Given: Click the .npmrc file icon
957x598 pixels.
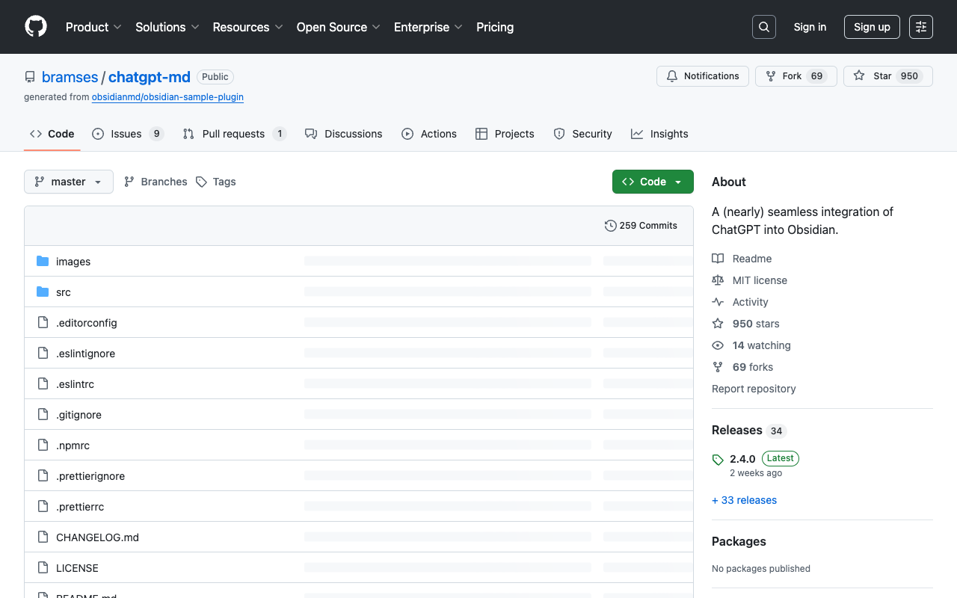Looking at the screenshot, I should click(x=43, y=446).
